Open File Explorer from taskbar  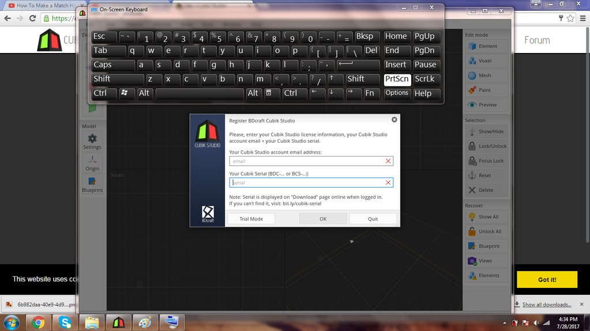coord(92,322)
